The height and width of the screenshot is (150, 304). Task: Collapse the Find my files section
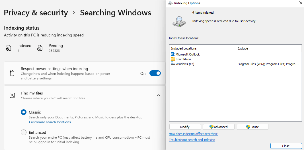pos(158,95)
